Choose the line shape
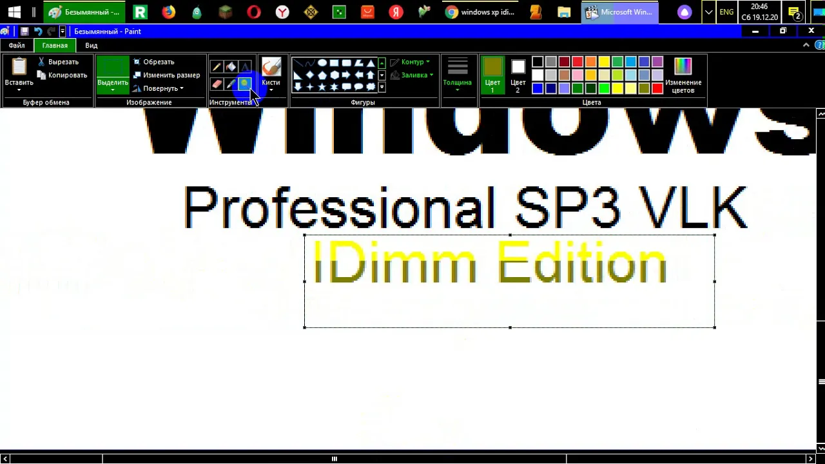825x464 pixels. (298, 63)
